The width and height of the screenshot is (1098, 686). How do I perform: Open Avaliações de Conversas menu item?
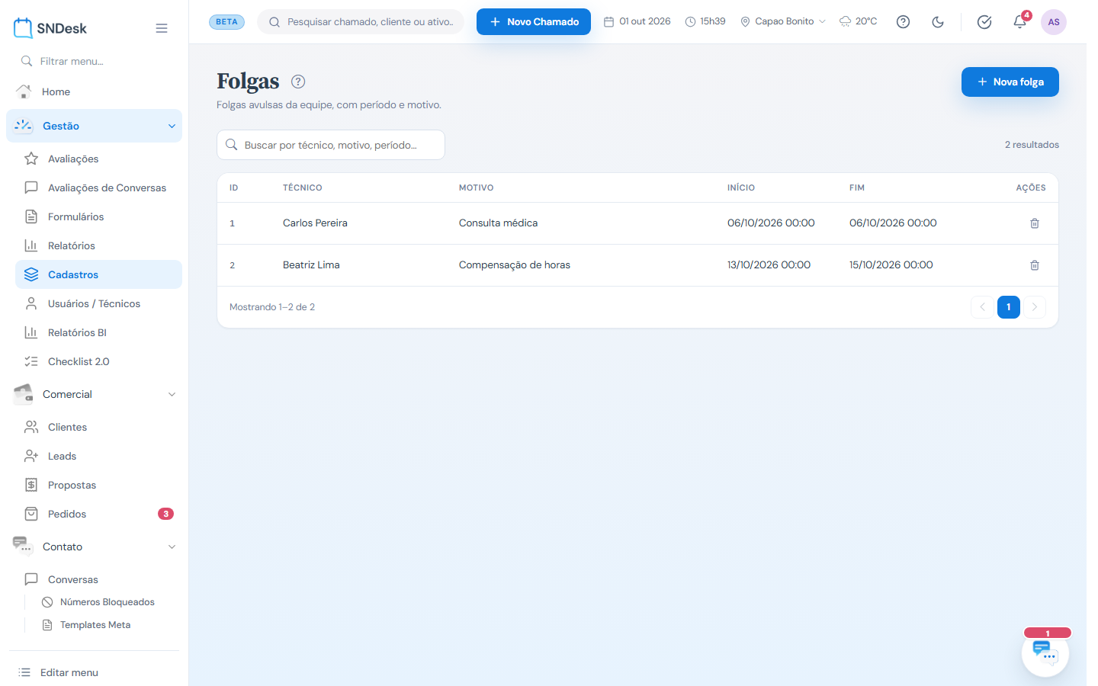[x=99, y=188]
